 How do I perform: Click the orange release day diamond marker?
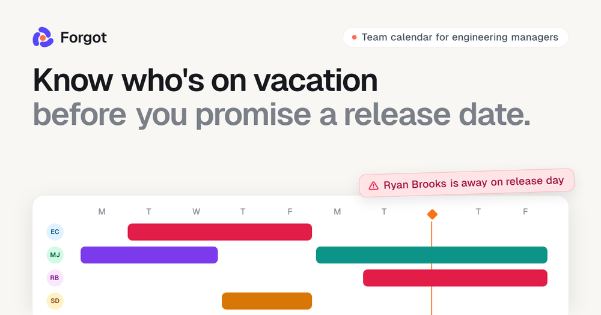[x=432, y=214]
